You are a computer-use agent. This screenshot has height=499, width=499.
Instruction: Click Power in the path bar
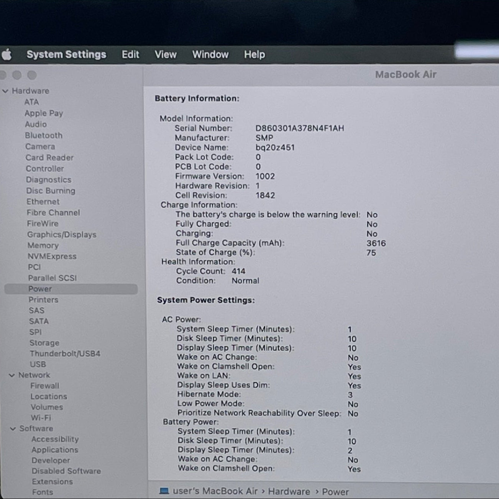pos(335,492)
